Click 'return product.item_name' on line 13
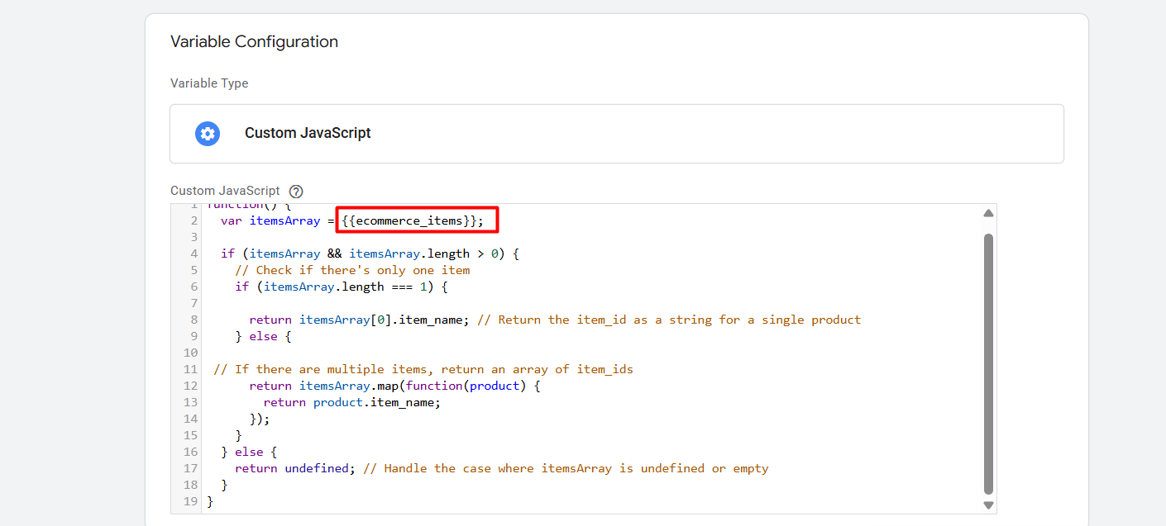The width and height of the screenshot is (1166, 526). pyautogui.click(x=351, y=402)
